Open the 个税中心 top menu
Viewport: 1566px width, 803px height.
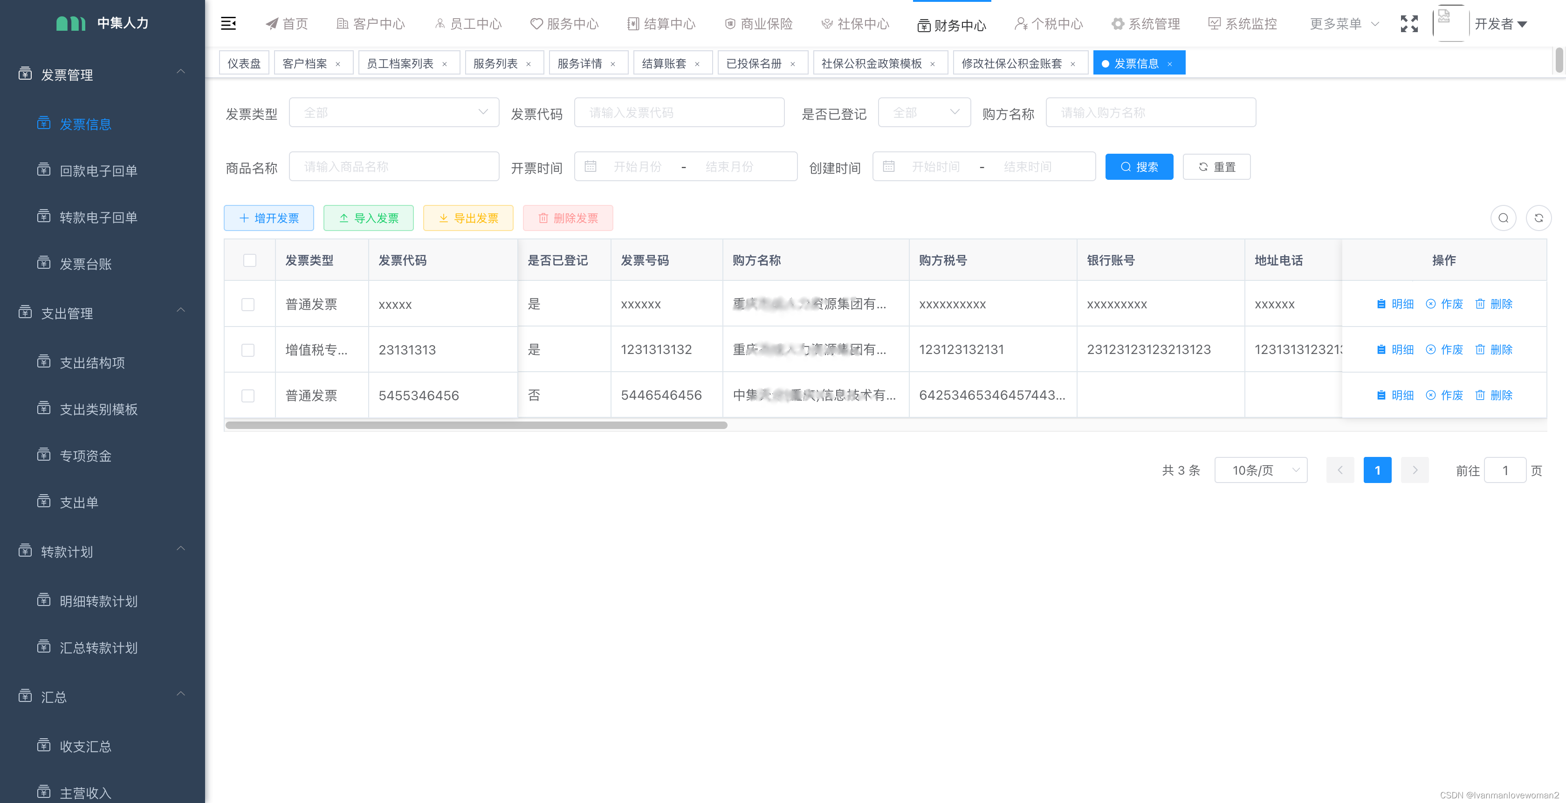coord(1049,24)
